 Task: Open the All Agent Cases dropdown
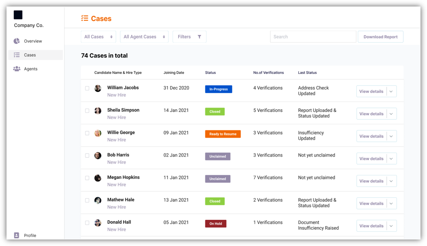[144, 37]
